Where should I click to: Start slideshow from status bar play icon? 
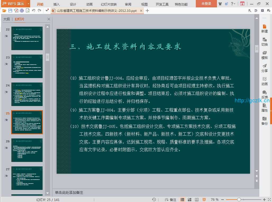point(204,200)
